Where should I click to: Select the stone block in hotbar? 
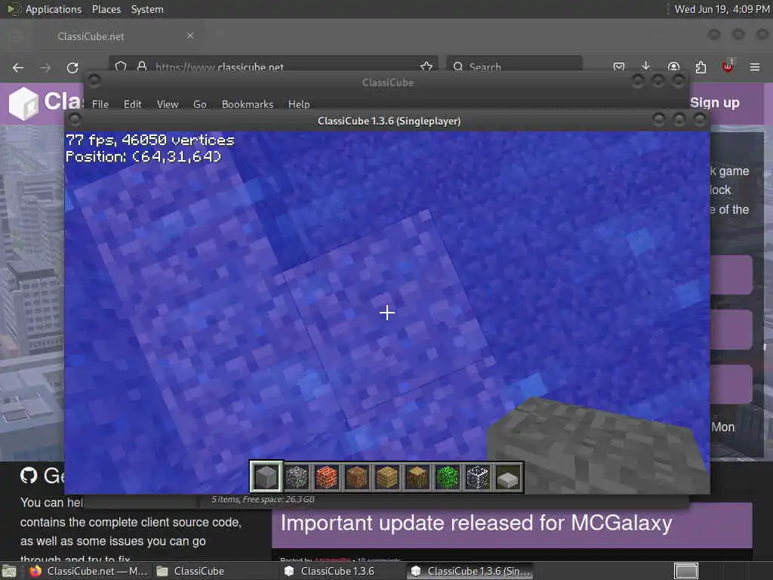tap(266, 477)
